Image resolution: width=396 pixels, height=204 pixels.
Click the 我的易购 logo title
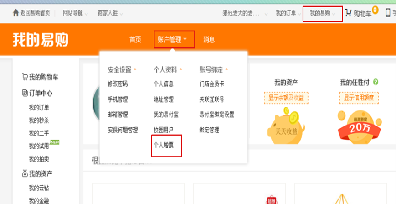tap(41, 39)
